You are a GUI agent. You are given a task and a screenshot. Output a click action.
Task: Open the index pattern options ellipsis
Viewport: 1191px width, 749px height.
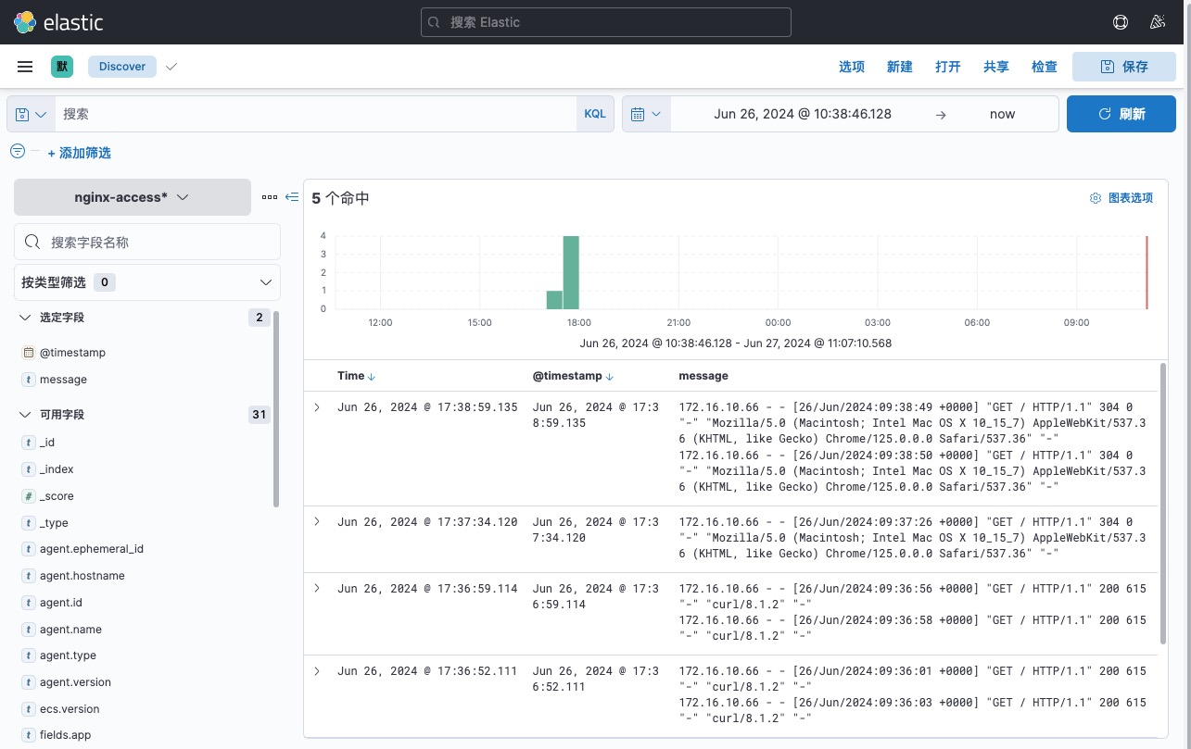pyautogui.click(x=270, y=197)
